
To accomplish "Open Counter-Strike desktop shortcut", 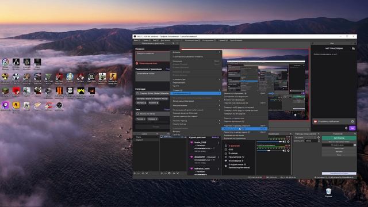I will (113, 78).
